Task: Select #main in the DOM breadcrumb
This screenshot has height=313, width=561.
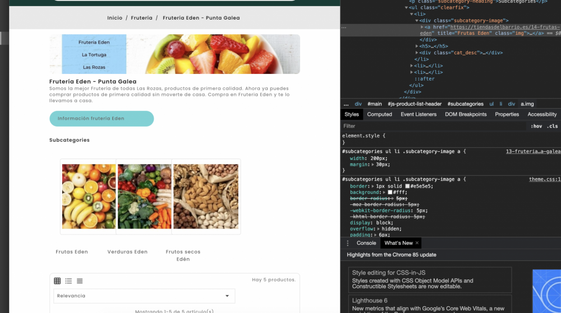Action: [x=375, y=104]
